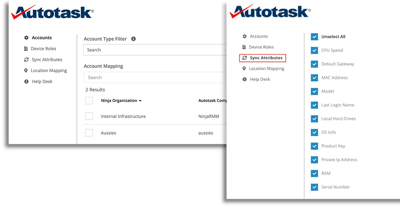Click the Aussies organization name

click(x=109, y=133)
